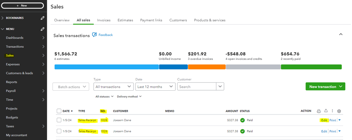
Task: Switch to the Invoices tab
Action: 104,20
